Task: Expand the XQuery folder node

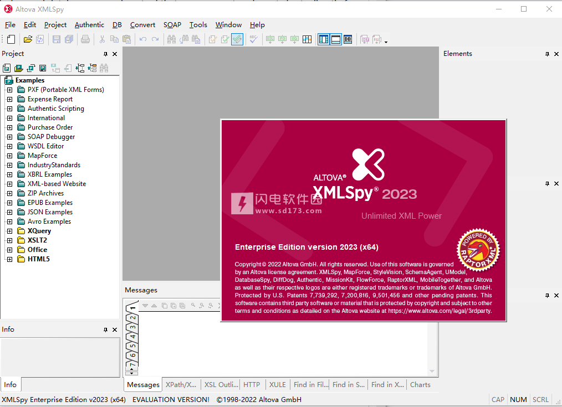Action: click(x=9, y=231)
